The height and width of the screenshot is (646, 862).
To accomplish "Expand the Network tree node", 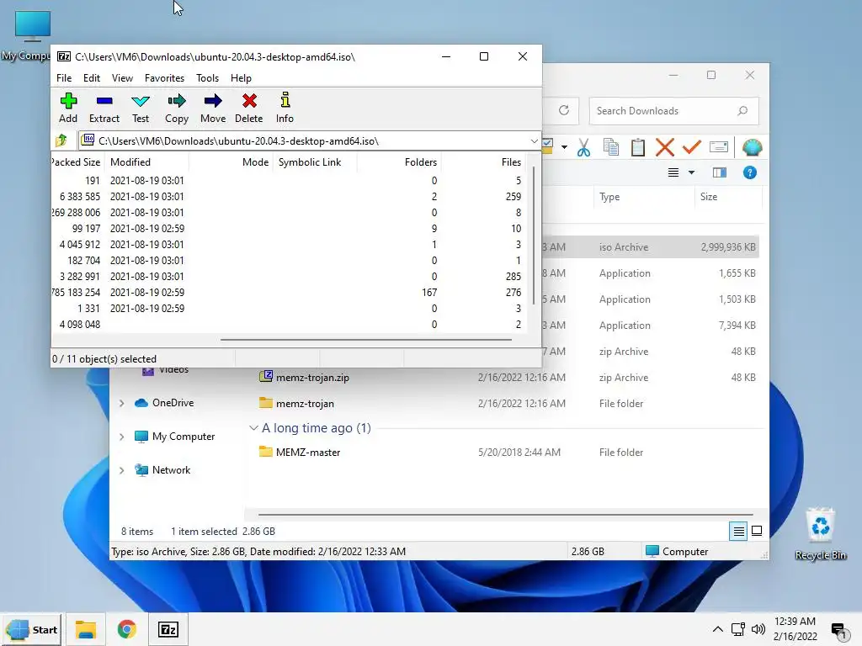I will 121,470.
